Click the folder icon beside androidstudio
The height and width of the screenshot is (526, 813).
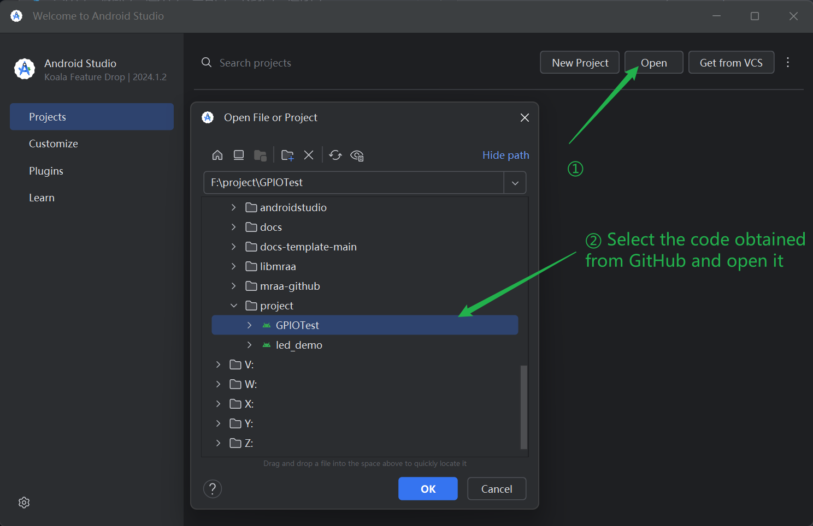point(251,207)
